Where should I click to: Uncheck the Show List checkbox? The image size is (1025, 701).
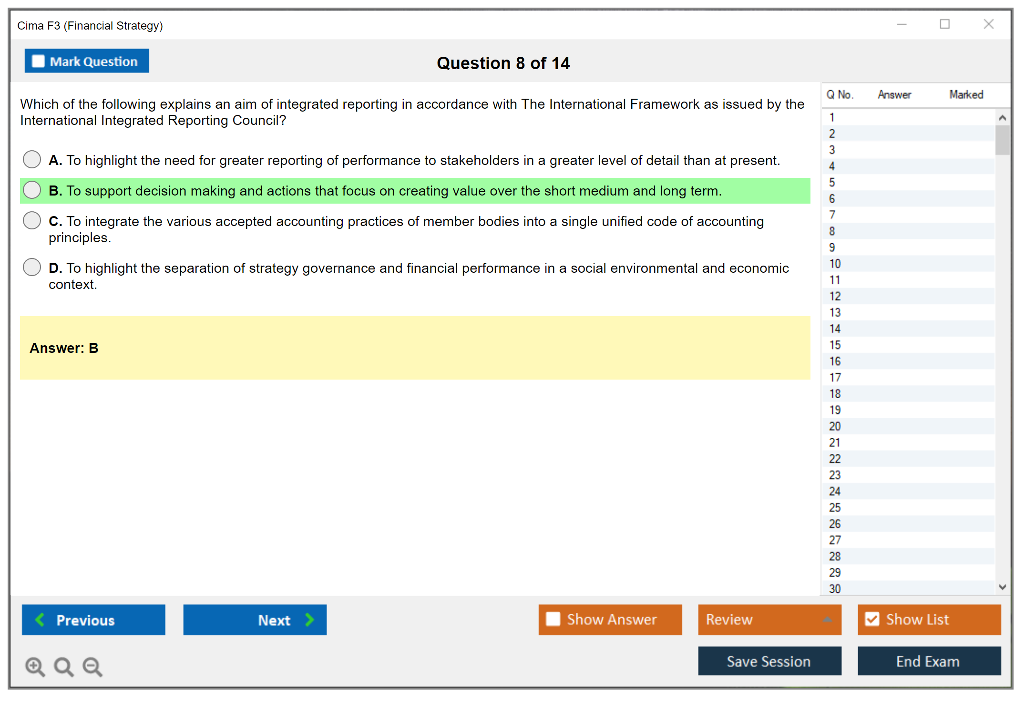(872, 619)
